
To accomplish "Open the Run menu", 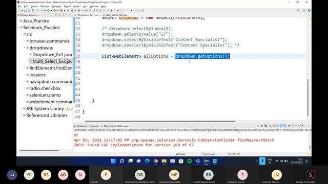I will (85, 7).
